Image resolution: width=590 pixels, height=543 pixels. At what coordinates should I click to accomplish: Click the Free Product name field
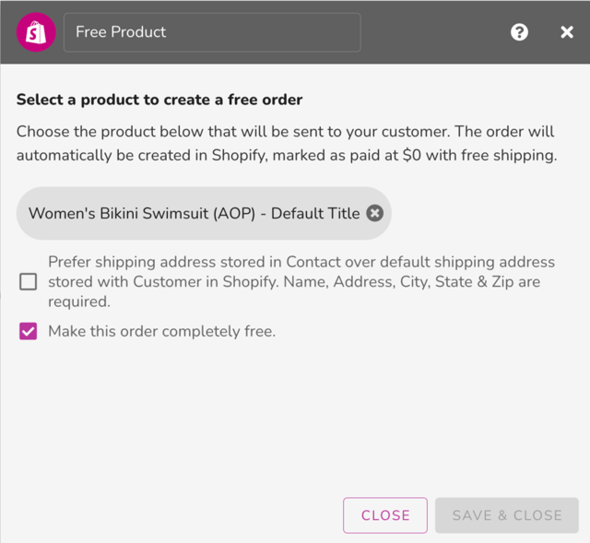click(x=212, y=32)
